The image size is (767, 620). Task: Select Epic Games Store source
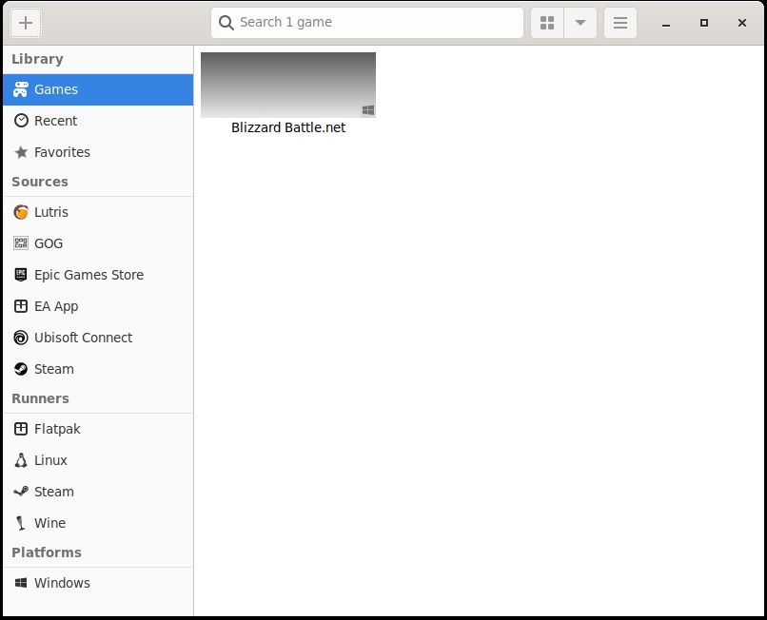98,275
